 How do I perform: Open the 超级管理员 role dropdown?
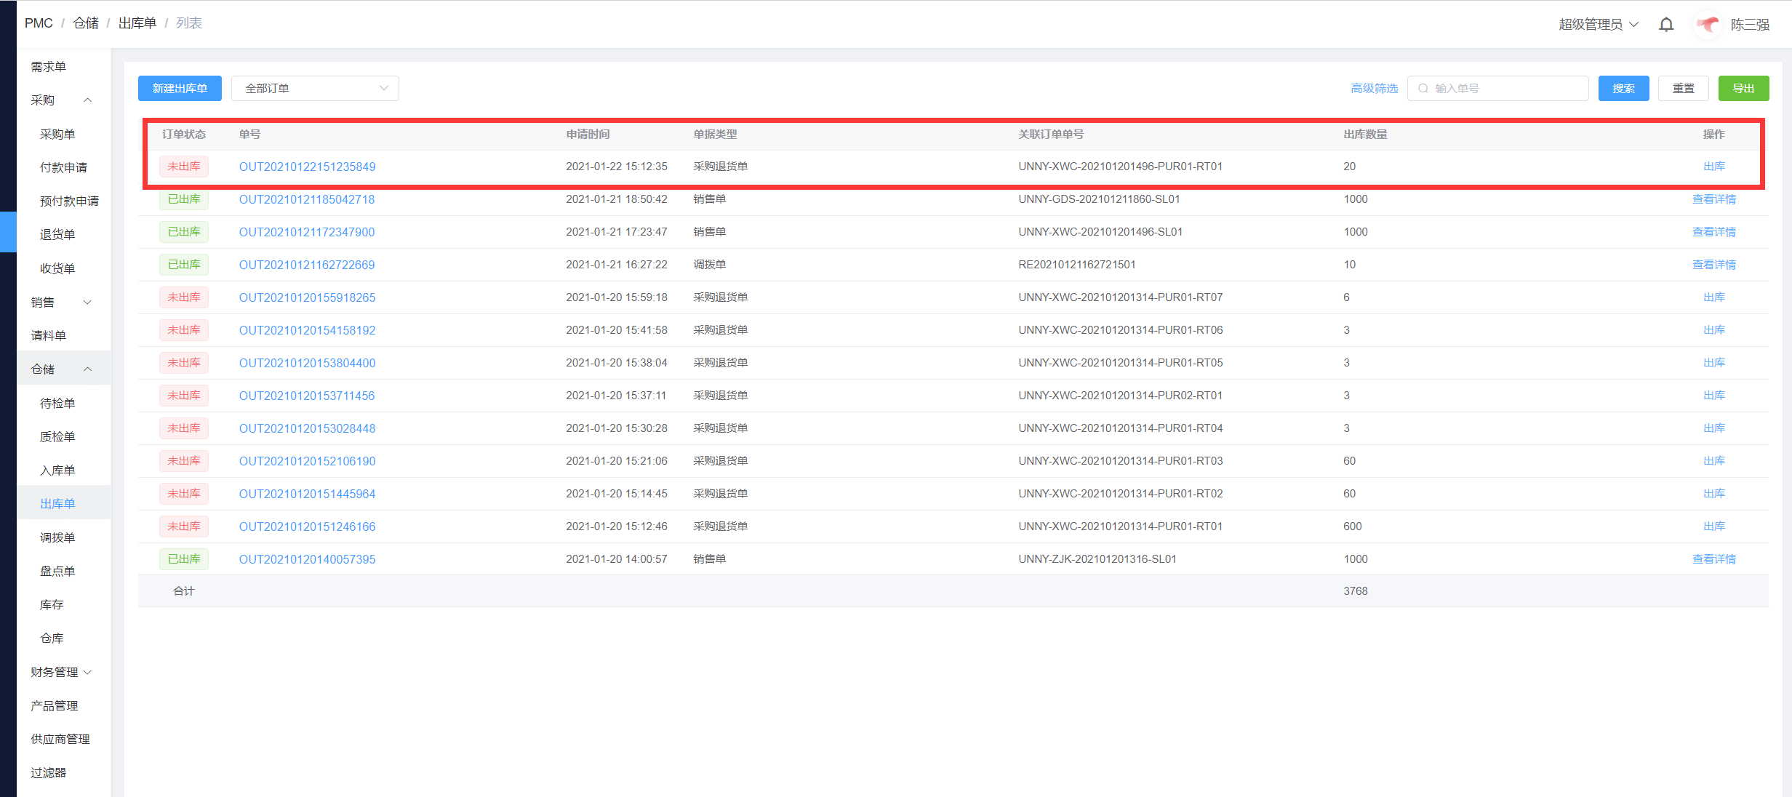[x=1599, y=25]
